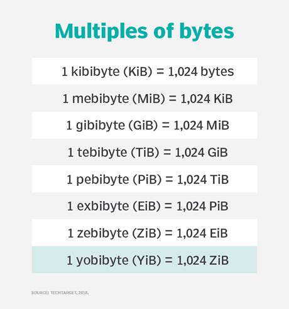Click the Source: TechTarget footer text
The width and height of the screenshot is (289, 309).
(60, 293)
